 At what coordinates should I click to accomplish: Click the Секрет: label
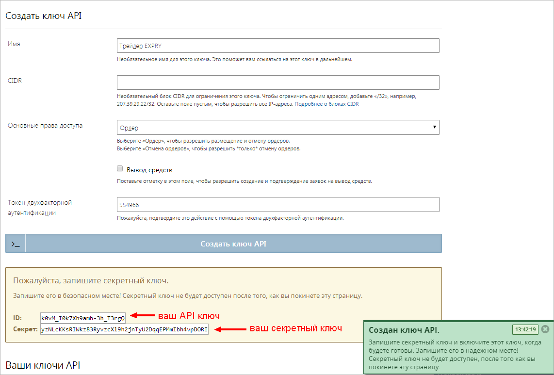pyautogui.click(x=25, y=330)
